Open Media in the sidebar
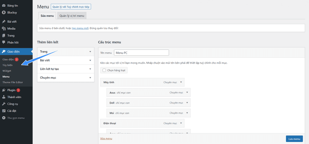309x144 pixels. [11, 29]
